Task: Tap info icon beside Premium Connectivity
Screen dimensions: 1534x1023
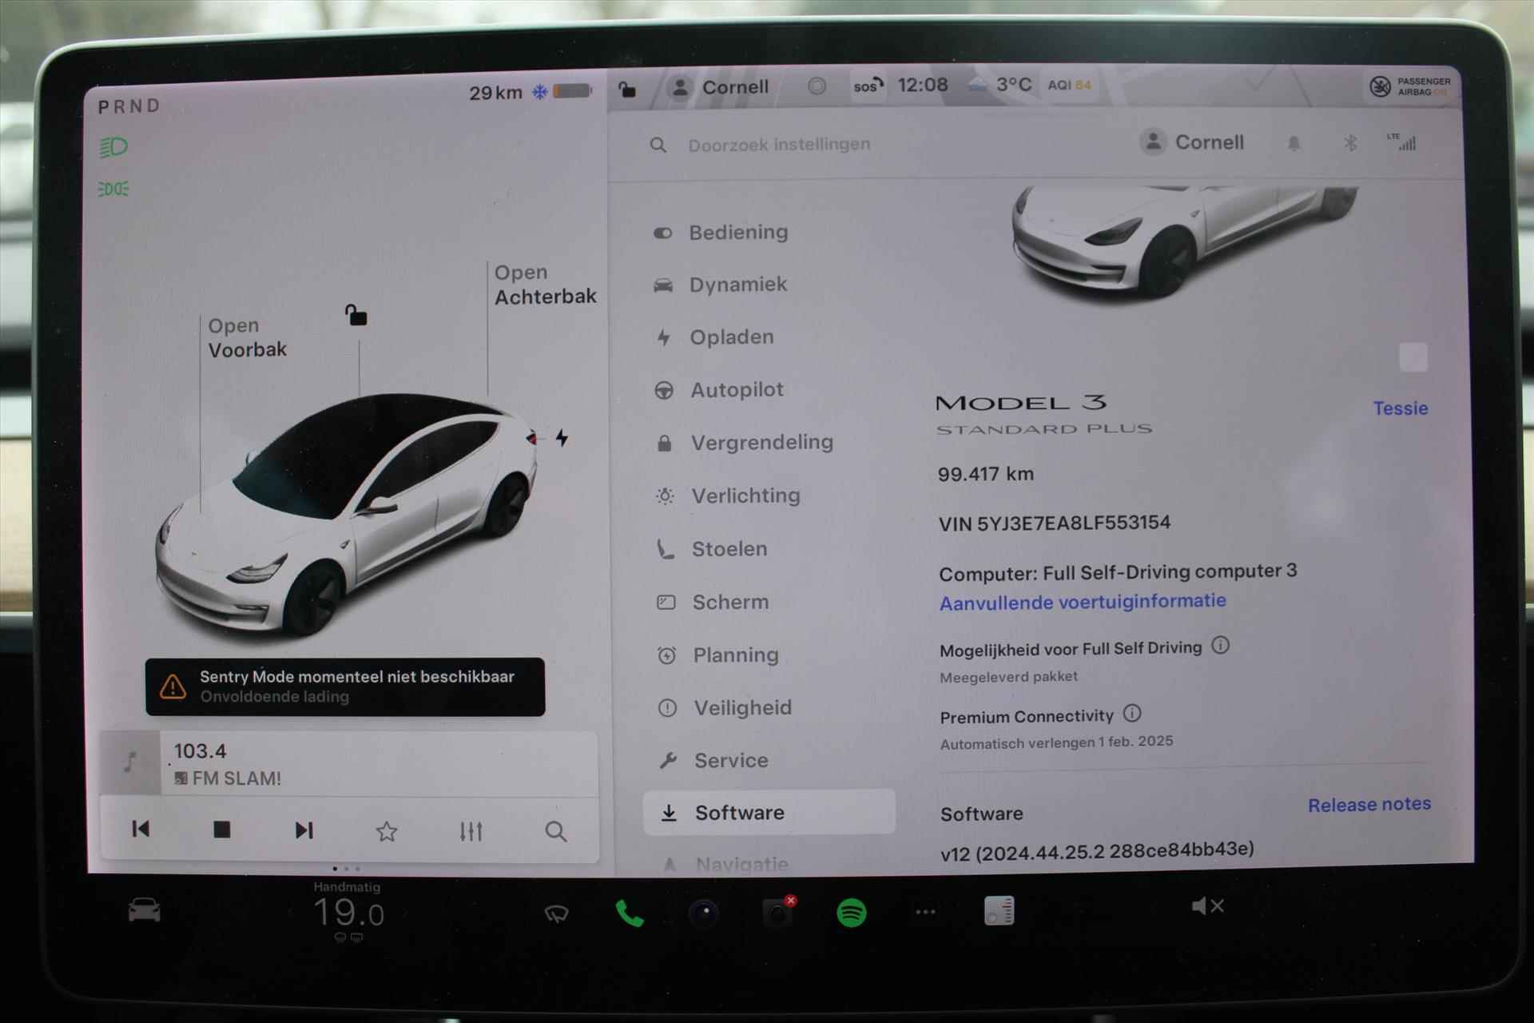Action: tap(1132, 713)
